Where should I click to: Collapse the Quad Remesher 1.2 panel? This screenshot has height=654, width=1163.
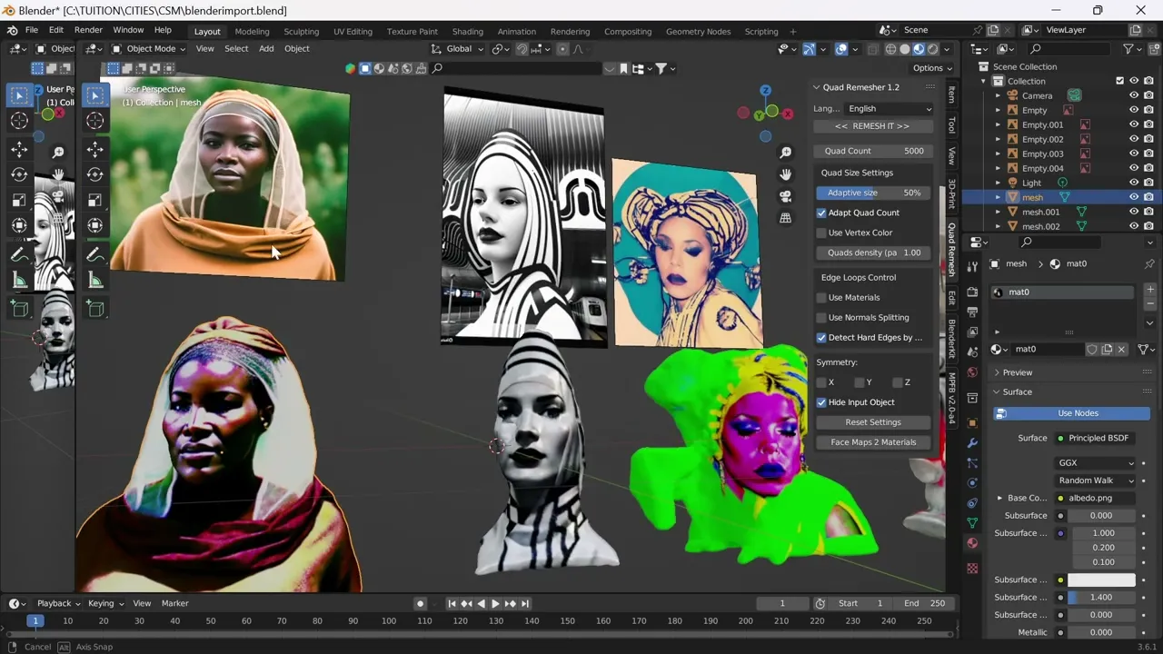pos(816,87)
